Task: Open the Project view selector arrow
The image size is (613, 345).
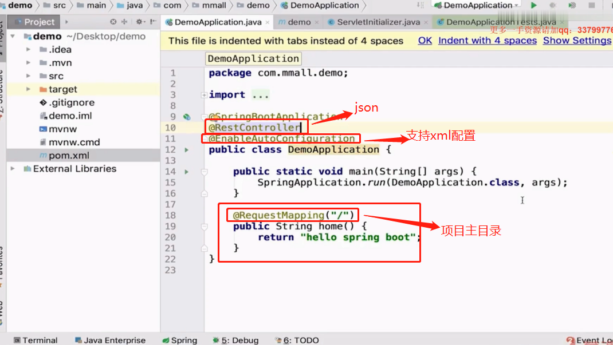Action: [x=67, y=22]
